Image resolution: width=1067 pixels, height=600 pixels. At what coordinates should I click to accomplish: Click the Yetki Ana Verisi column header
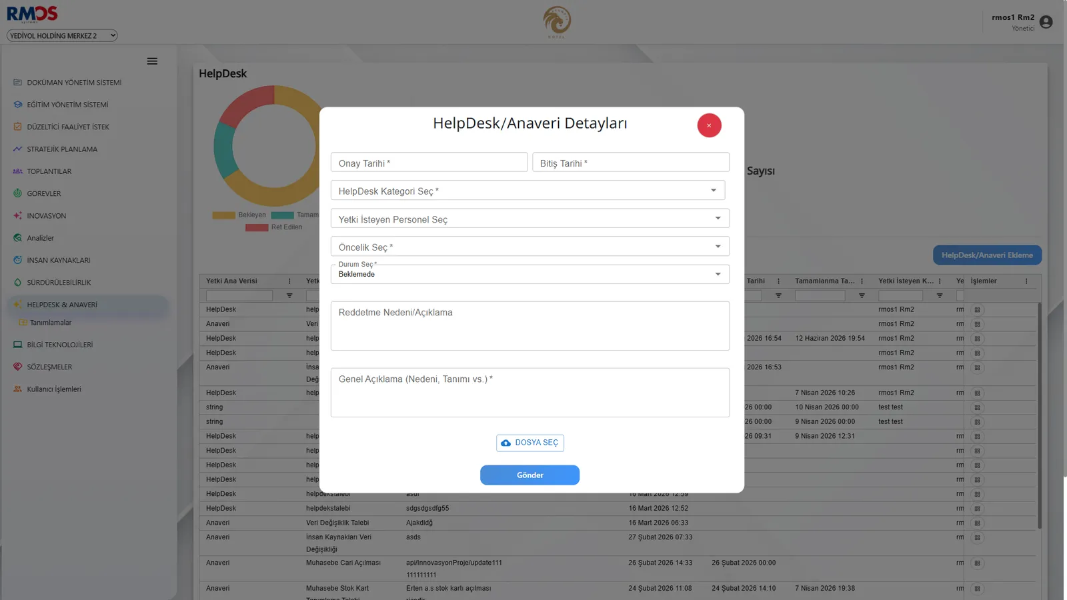tap(231, 281)
